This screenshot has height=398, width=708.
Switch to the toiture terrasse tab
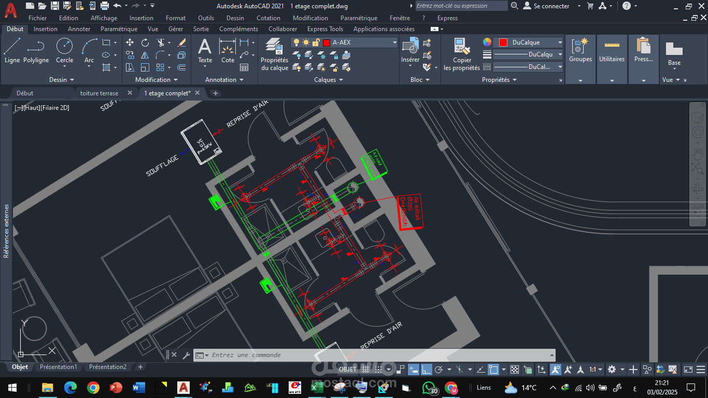[98, 93]
